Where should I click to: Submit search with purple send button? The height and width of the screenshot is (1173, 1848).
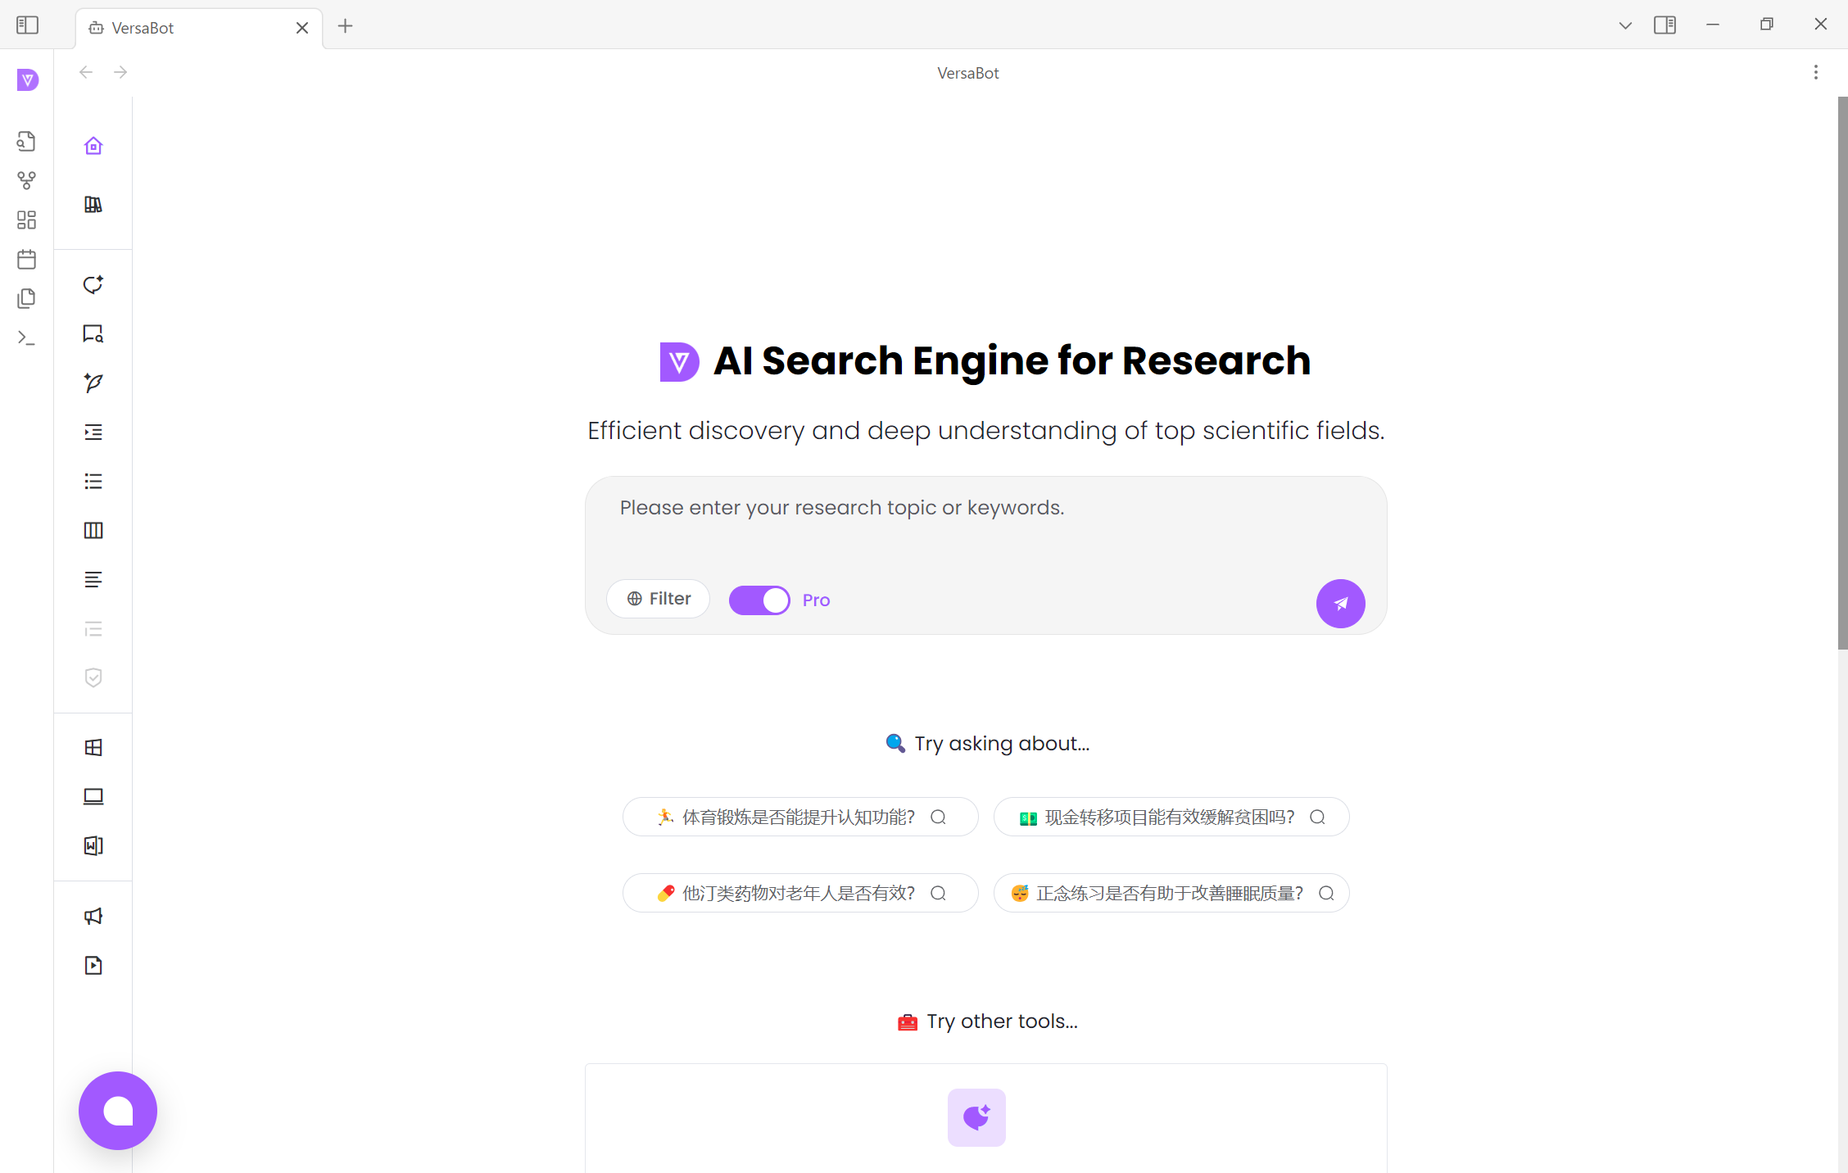click(x=1340, y=604)
